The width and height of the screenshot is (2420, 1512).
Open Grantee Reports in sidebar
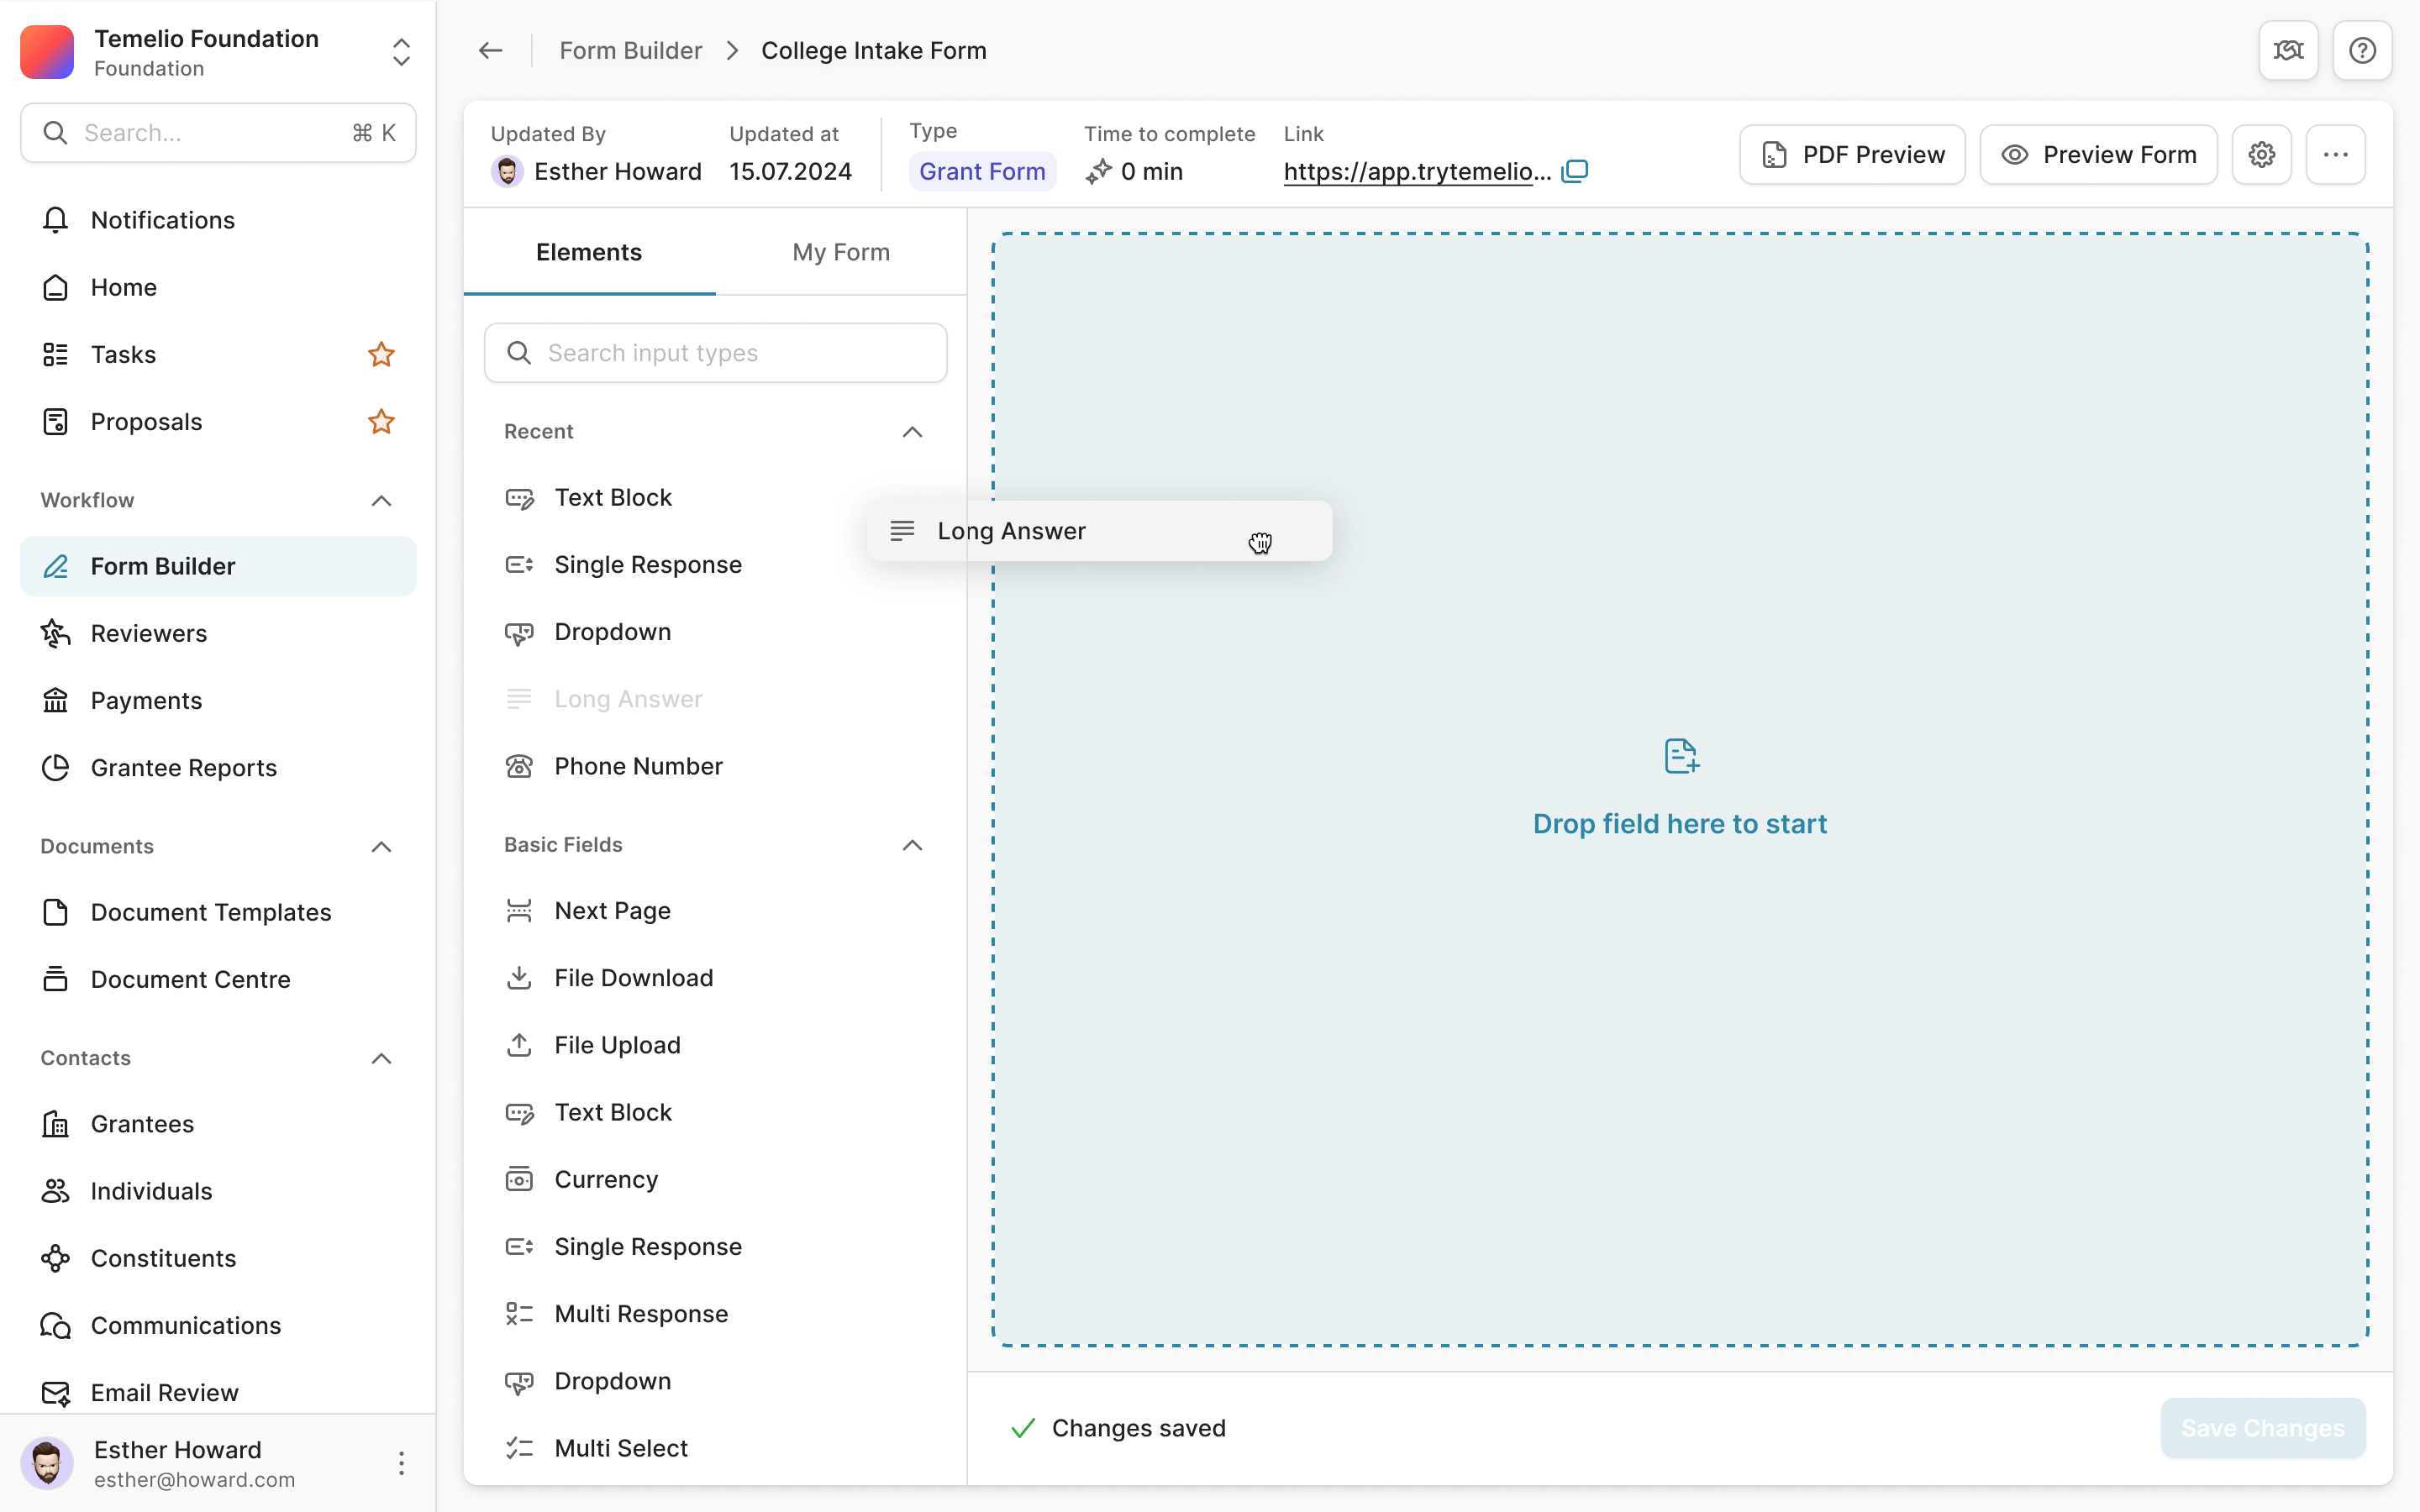click(x=184, y=768)
